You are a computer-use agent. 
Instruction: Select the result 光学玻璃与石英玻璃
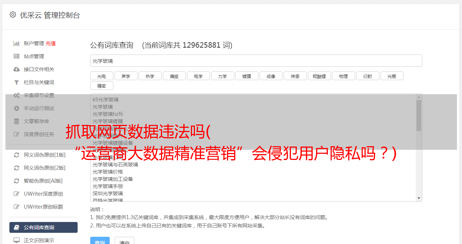point(115,165)
